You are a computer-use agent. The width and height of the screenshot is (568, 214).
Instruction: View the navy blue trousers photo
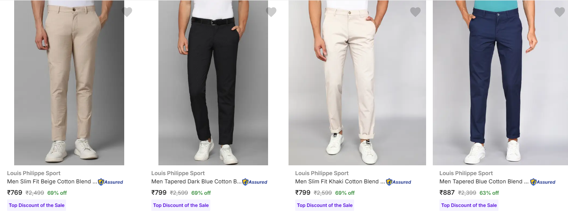pyautogui.click(x=500, y=82)
